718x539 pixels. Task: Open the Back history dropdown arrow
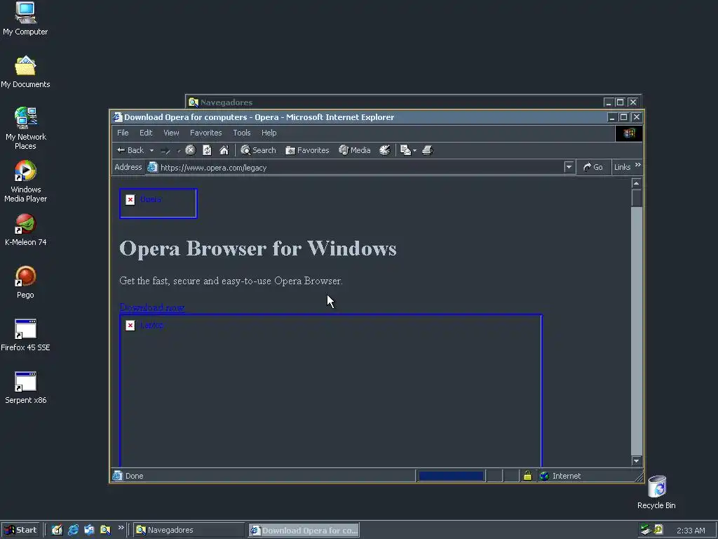pos(151,150)
